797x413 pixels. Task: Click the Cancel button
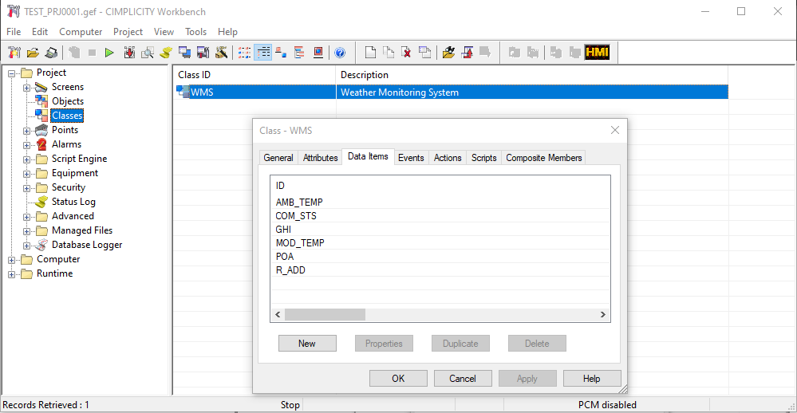click(463, 379)
